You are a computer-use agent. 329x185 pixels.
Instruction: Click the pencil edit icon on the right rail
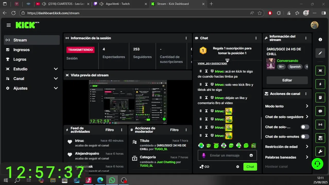[320, 53]
